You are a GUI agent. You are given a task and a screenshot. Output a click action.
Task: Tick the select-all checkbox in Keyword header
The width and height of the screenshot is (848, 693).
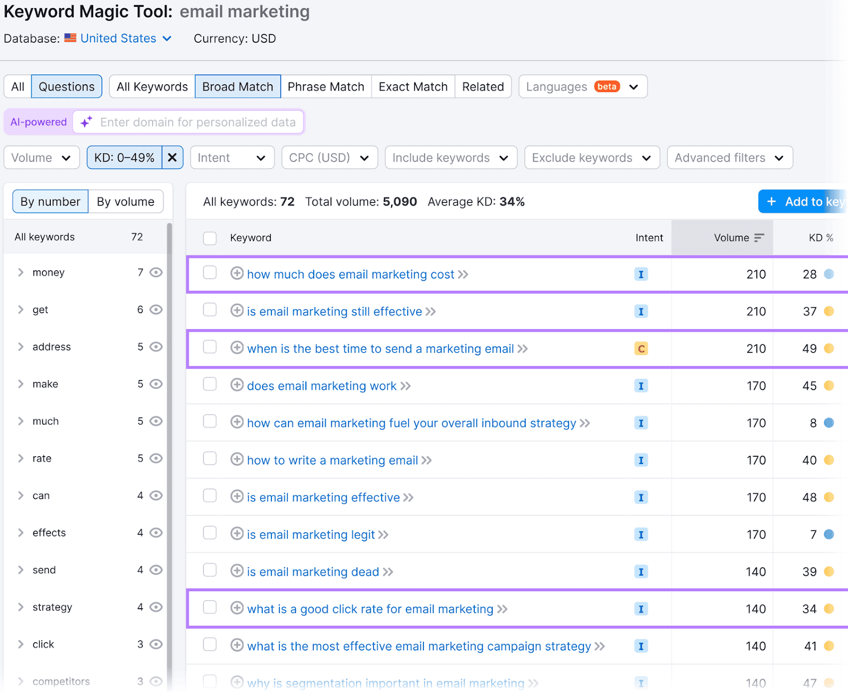(x=210, y=238)
